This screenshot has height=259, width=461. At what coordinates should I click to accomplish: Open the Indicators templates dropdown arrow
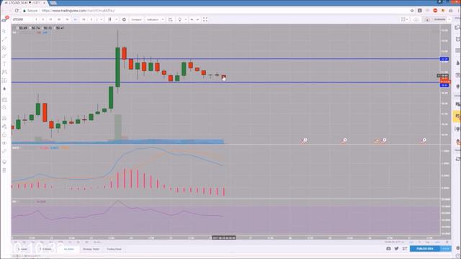click(x=163, y=19)
